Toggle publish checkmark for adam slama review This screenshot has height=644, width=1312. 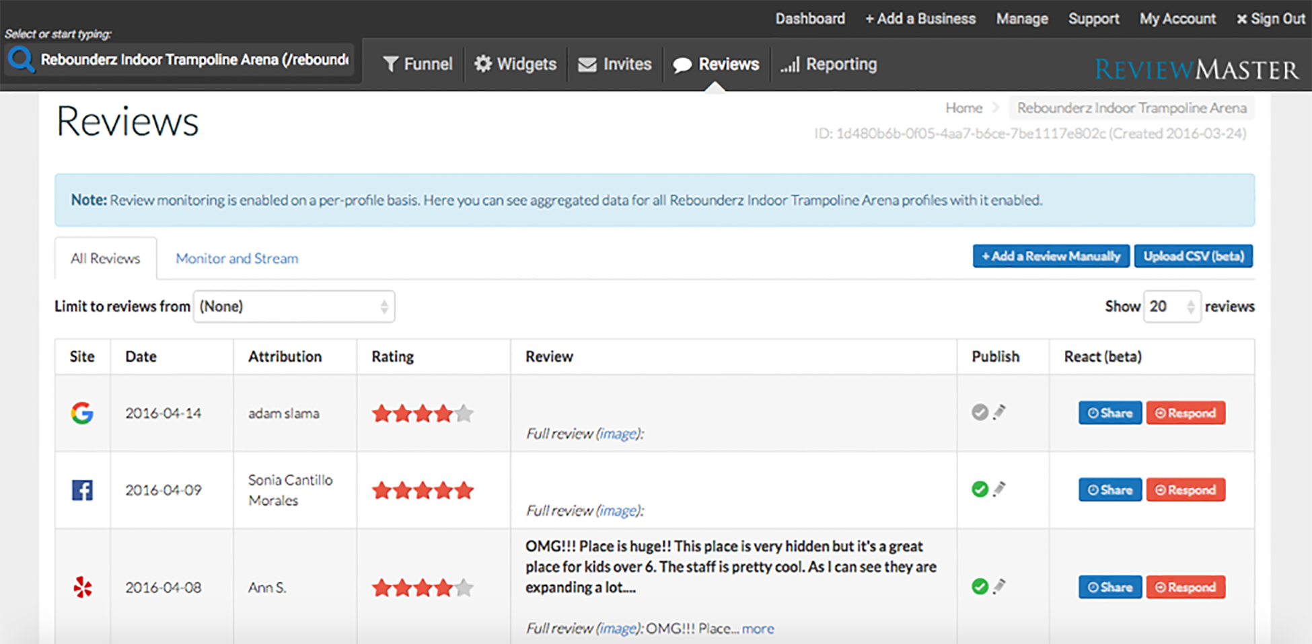tap(980, 412)
